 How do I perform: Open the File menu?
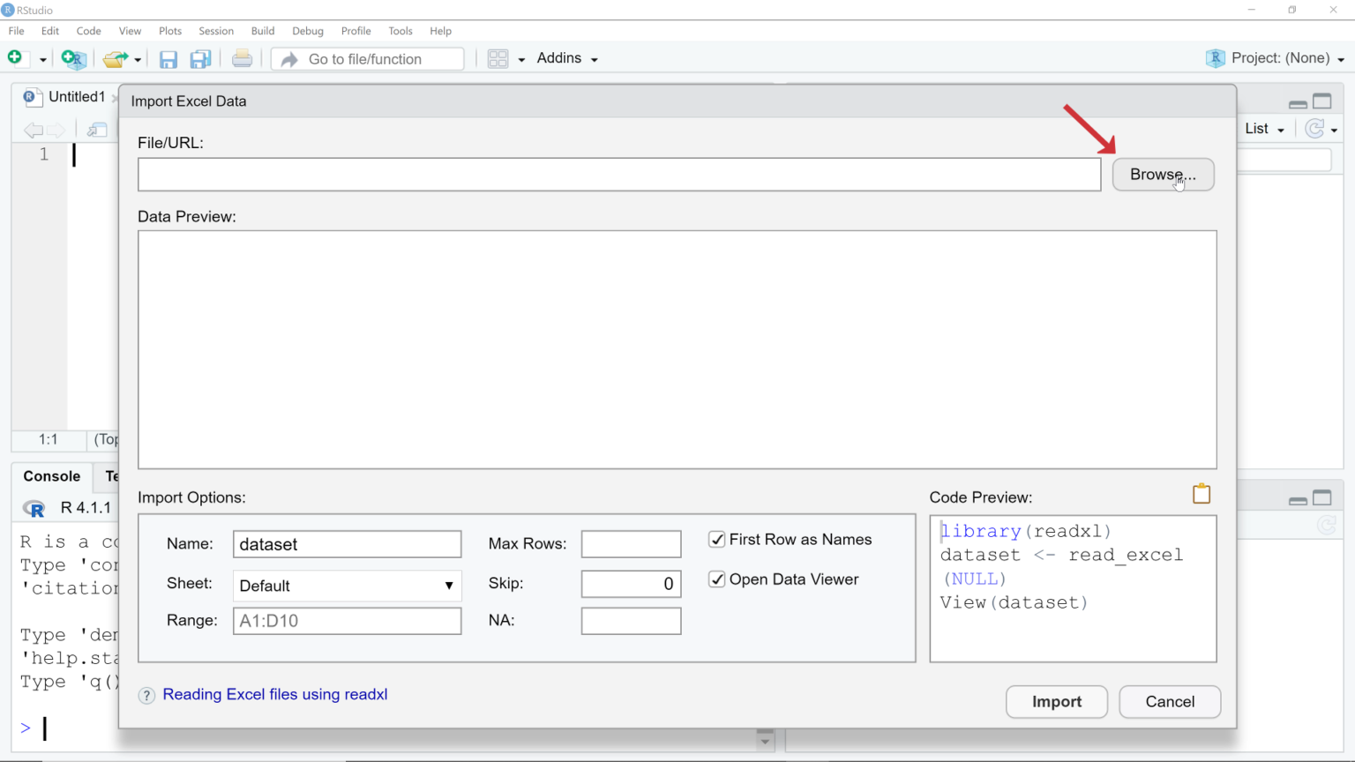pyautogui.click(x=16, y=31)
